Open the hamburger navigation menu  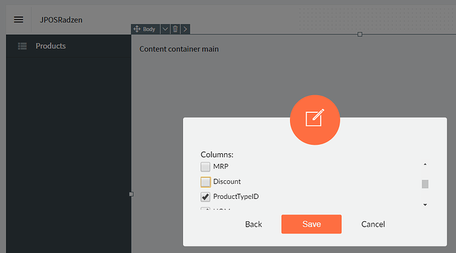(x=19, y=19)
